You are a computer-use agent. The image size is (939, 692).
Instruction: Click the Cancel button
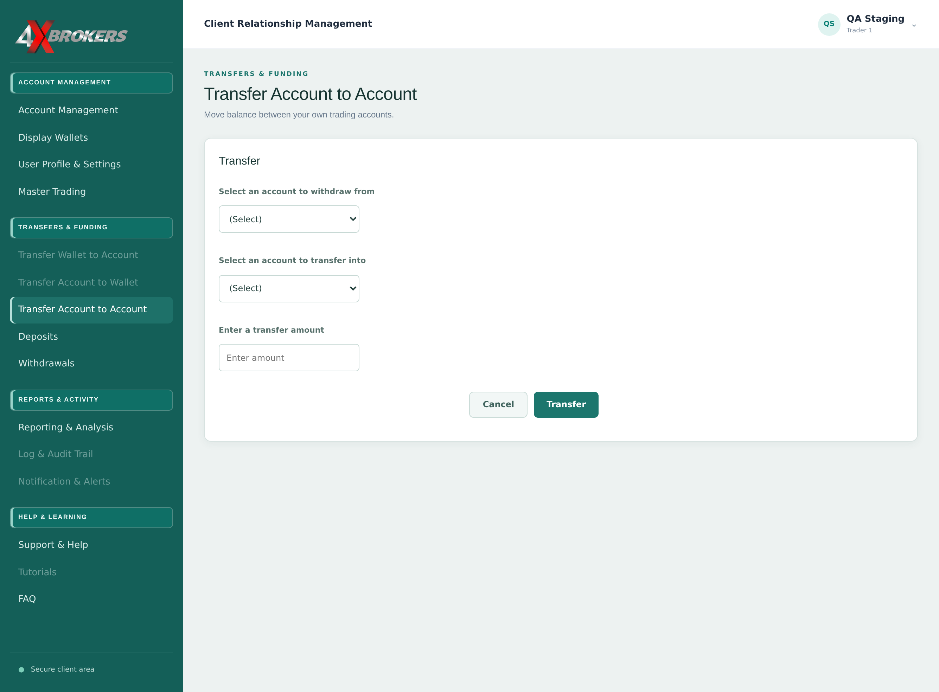point(498,405)
